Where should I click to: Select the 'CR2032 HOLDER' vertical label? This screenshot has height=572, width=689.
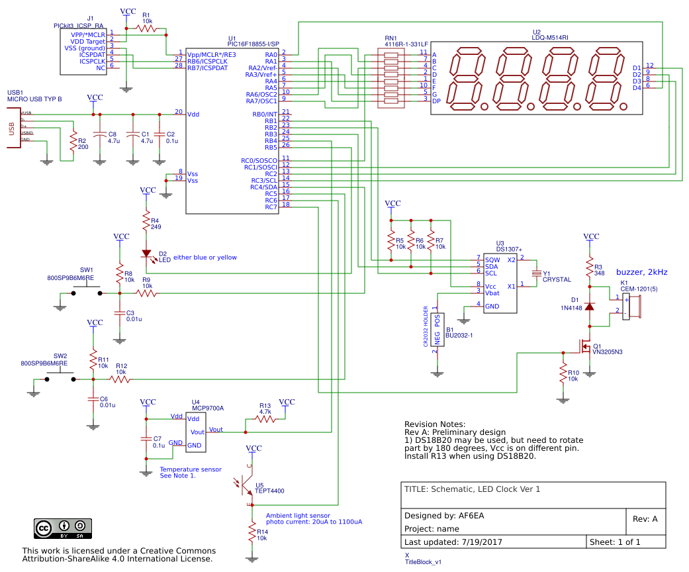[426, 326]
